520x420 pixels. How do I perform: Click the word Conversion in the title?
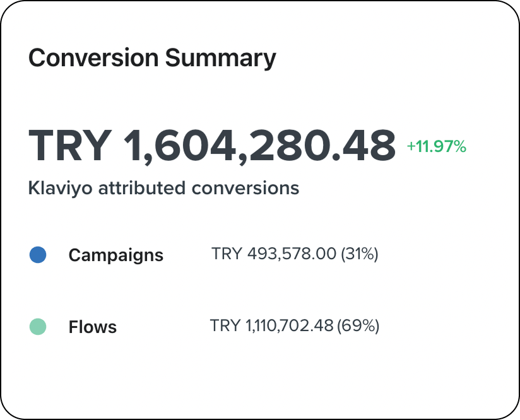(x=93, y=57)
